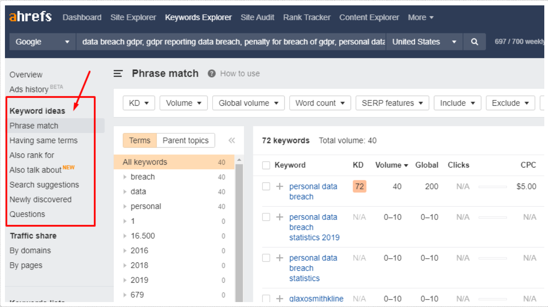The width and height of the screenshot is (548, 307).
Task: Collapse the terms panel with double chevron
Action: tap(232, 140)
